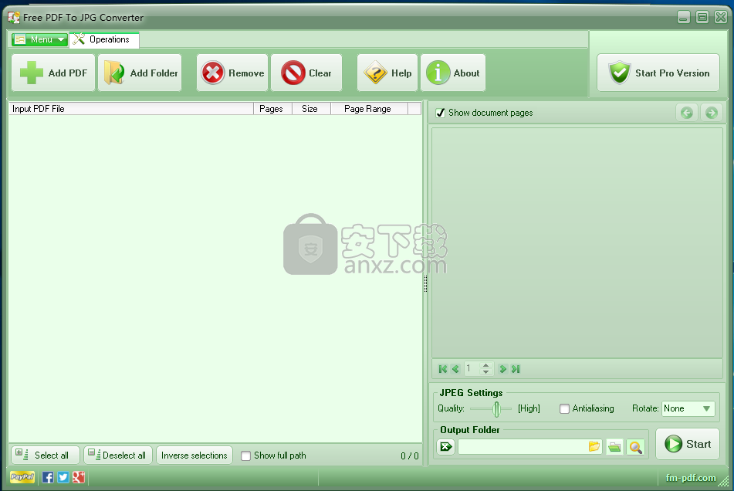Open the Google Plus share icon
The width and height of the screenshot is (734, 491).
(79, 477)
